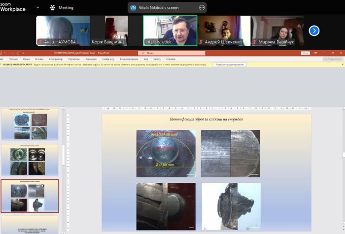Open the Файл menu
345x234 pixels.
tap(4, 58)
